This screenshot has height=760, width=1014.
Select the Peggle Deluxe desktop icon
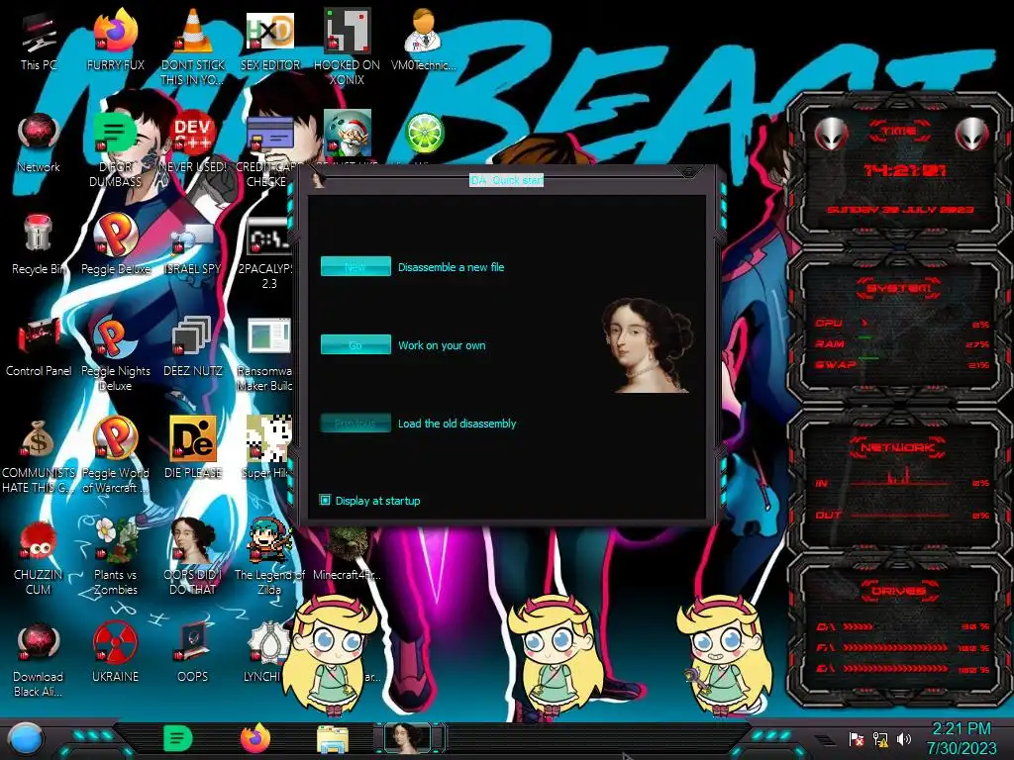coord(116,244)
